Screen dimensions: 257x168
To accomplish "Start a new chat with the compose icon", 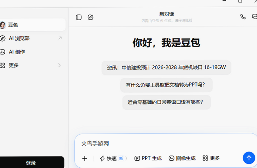I will (91, 17).
